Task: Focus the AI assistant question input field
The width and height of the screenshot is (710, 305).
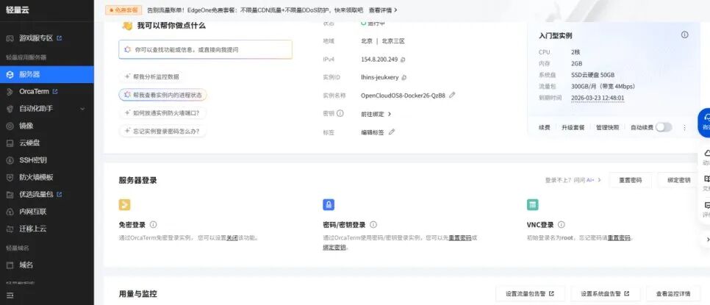Action: (206, 50)
